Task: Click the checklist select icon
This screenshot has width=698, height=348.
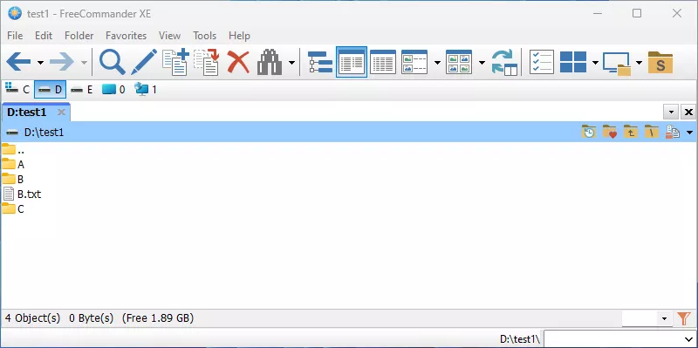Action: pyautogui.click(x=542, y=62)
